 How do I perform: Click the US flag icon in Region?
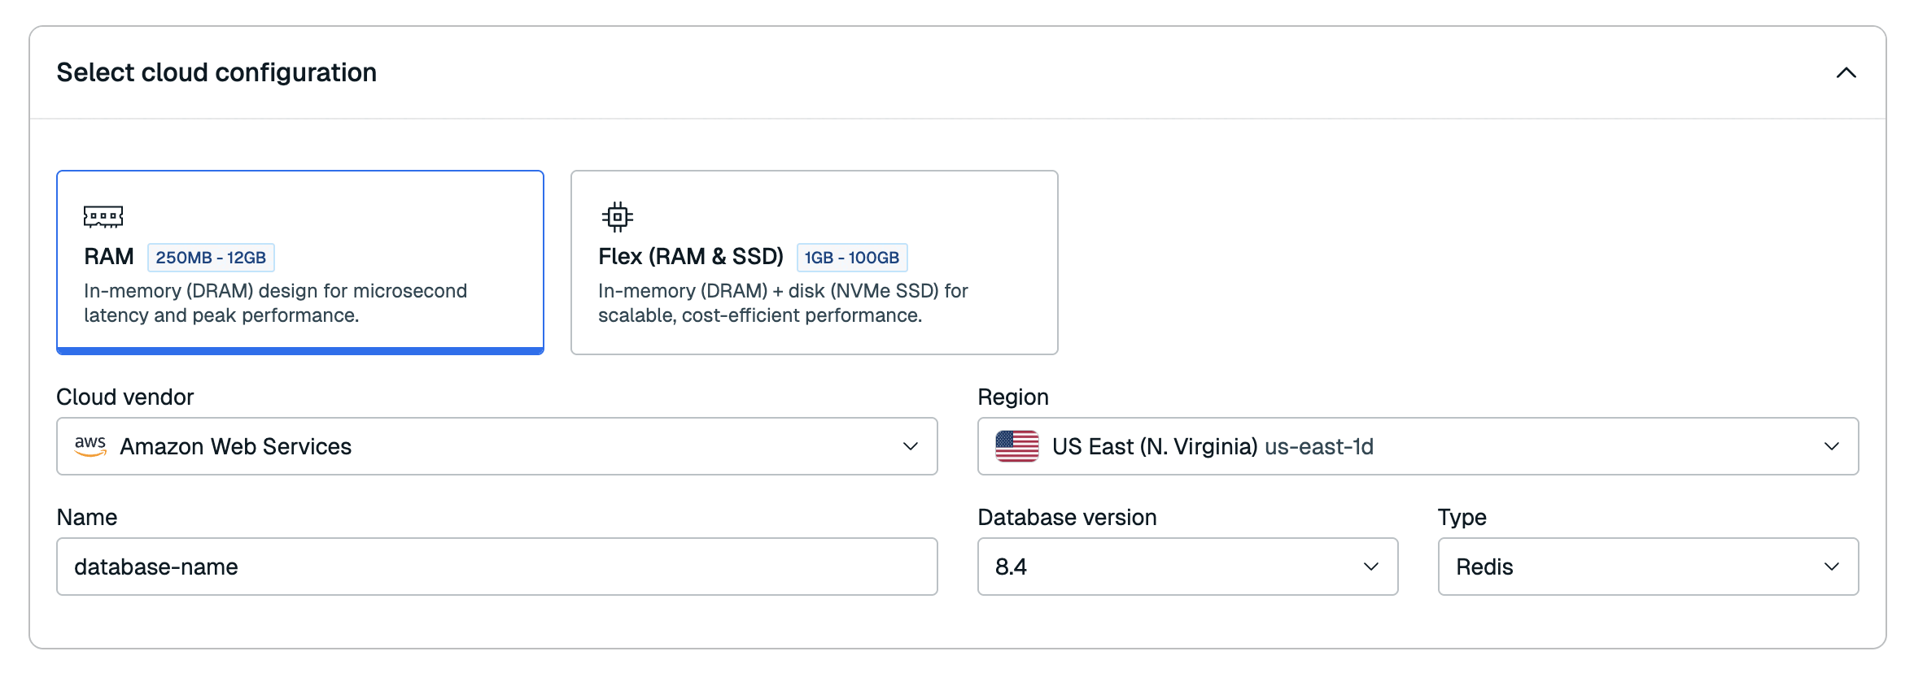click(1016, 446)
